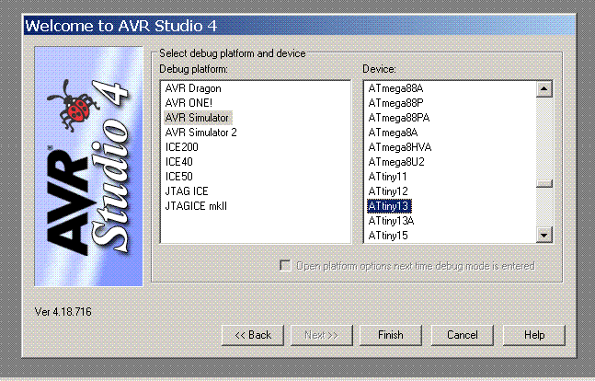Select JTAG ICE debug platform
Image resolution: width=595 pixels, height=381 pixels.
(187, 191)
